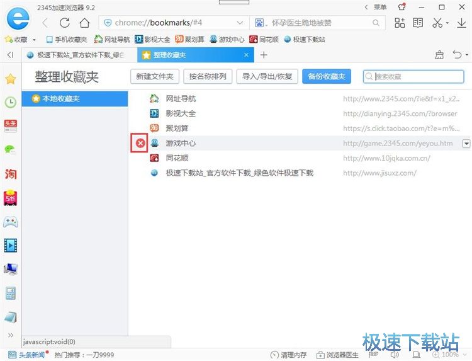Open history clock in sidebar
The height and width of the screenshot is (361, 472).
click(11, 102)
